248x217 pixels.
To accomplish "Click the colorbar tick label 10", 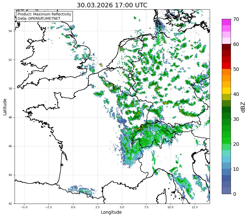I will pos(236,169).
